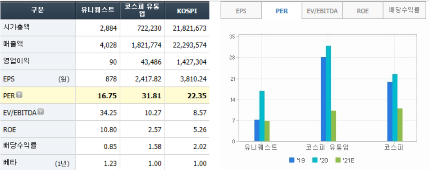The width and height of the screenshot is (429, 170).
Task: Click the dividend yield value 2.02
Action: coord(200,147)
